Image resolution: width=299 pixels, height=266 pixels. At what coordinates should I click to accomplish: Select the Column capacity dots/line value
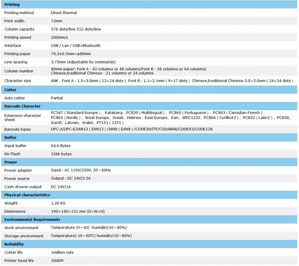pyautogui.click(x=76, y=29)
